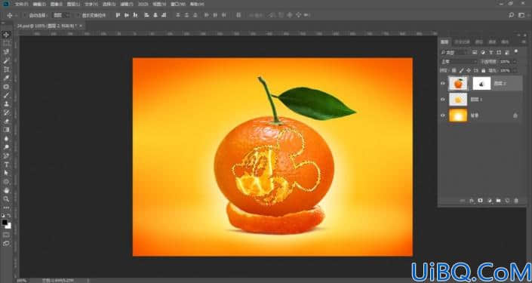Hide the 背景 background layer eye icon
Image resolution: width=532 pixels, height=283 pixels.
443,115
